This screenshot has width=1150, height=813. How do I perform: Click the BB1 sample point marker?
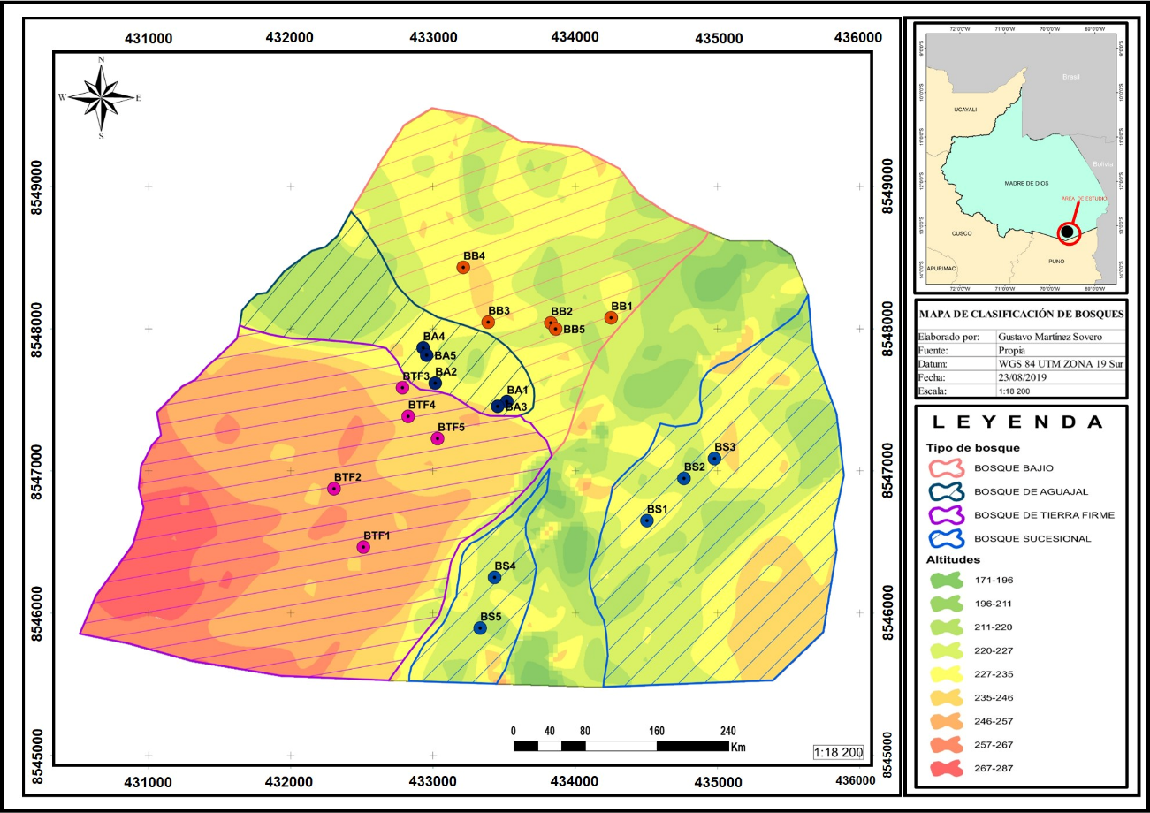coord(611,317)
